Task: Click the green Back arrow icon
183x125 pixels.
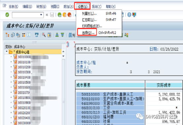Action: tap(59, 15)
